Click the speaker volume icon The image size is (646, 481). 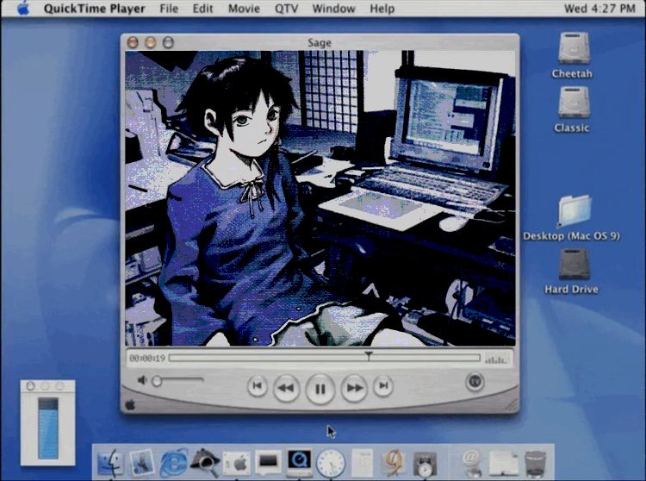point(142,380)
